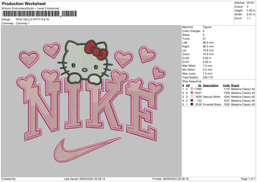Click the Brand column header
257x182 pixels.
click(236, 85)
